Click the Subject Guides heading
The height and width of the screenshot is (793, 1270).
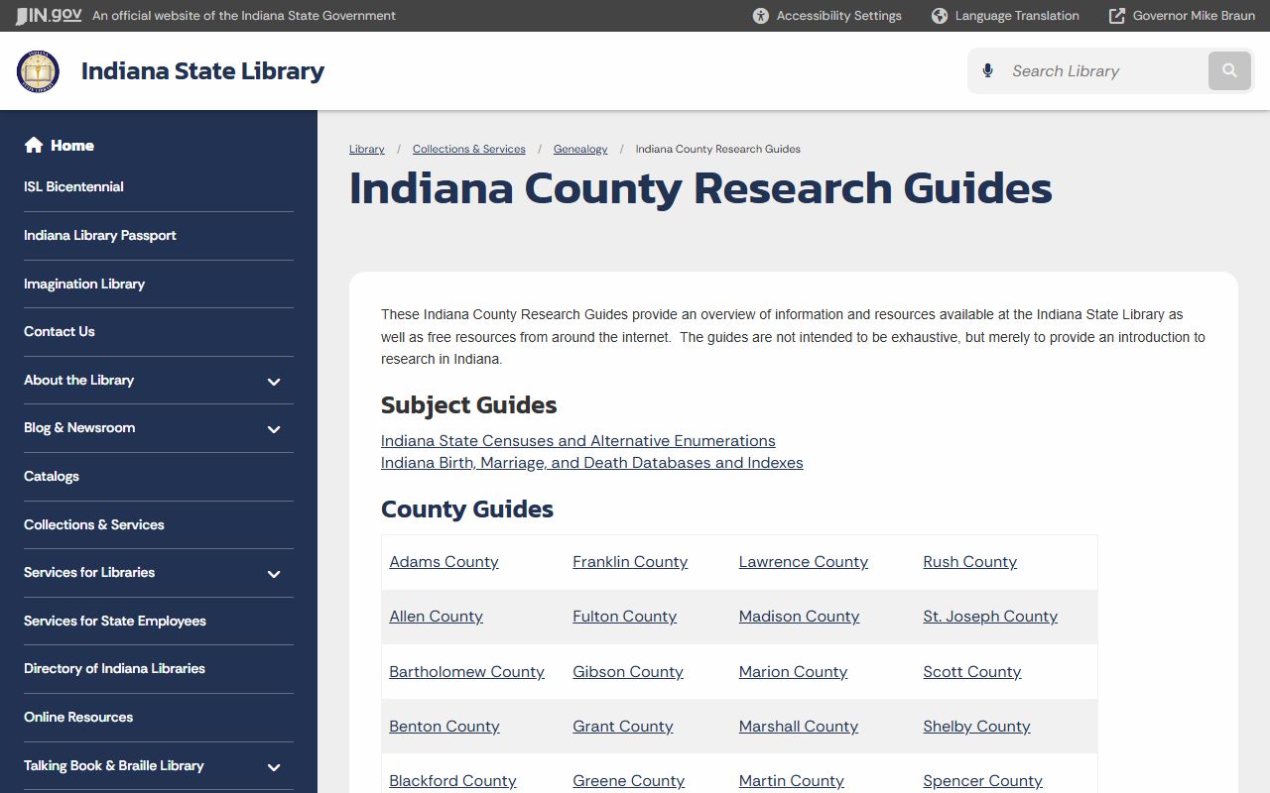click(x=468, y=405)
